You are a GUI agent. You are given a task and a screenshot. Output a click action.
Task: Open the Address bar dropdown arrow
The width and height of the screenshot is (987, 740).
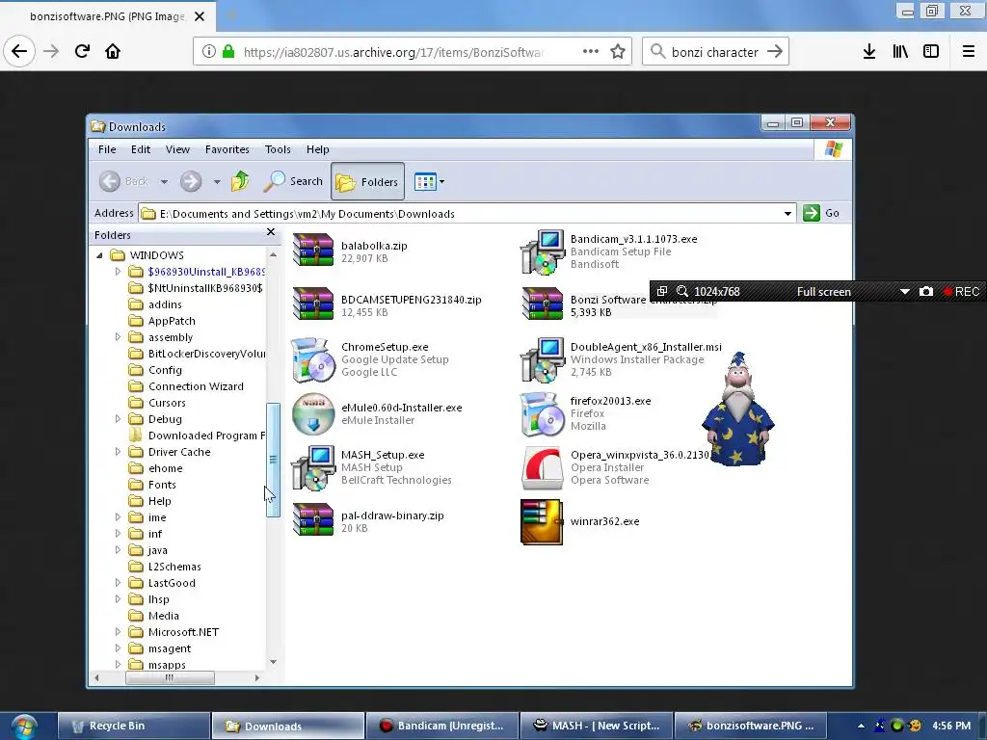[x=787, y=214]
